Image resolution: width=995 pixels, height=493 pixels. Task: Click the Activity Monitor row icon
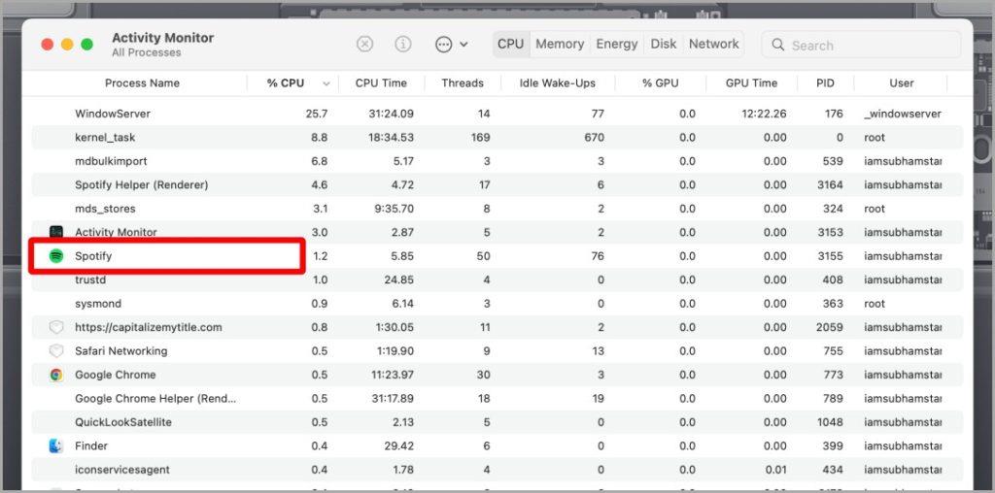[x=56, y=232]
